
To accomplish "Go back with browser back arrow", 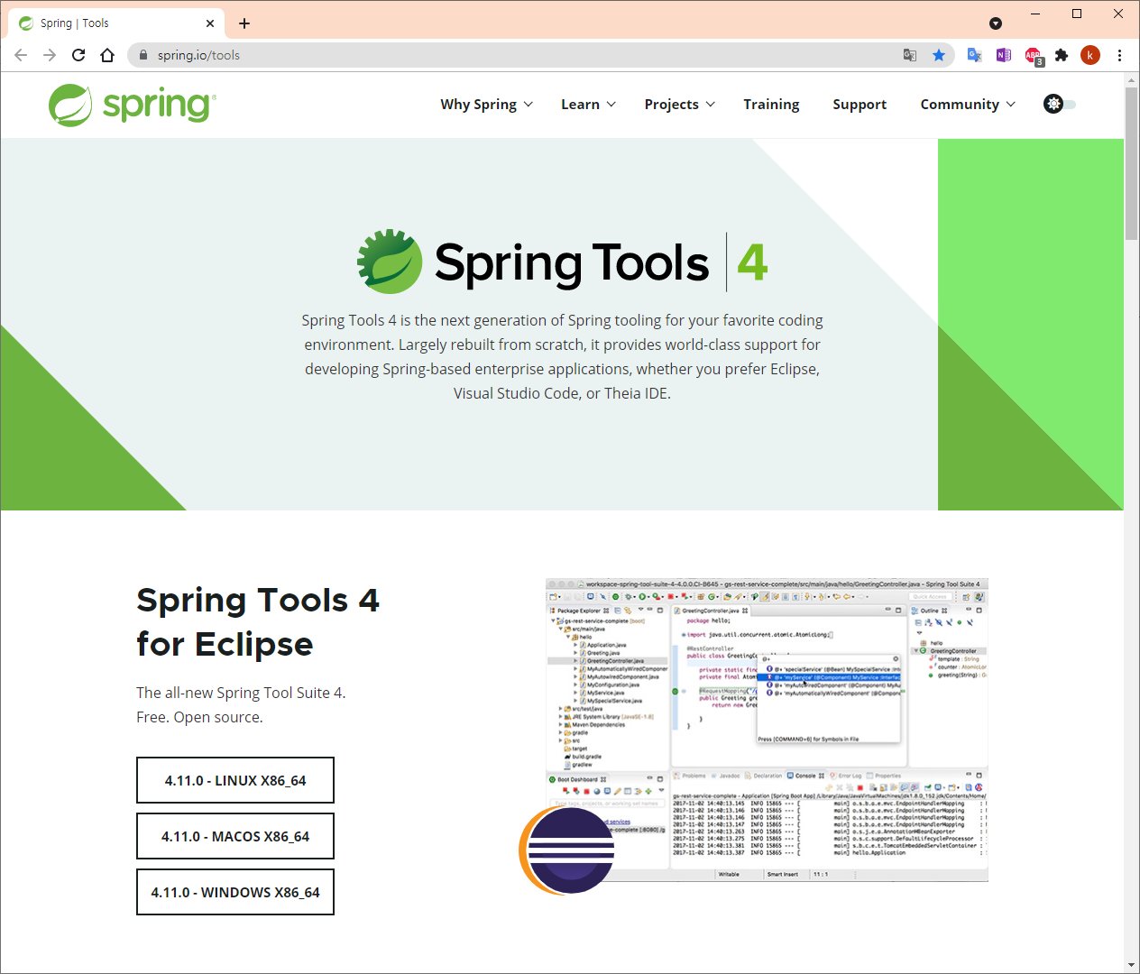I will 21,55.
